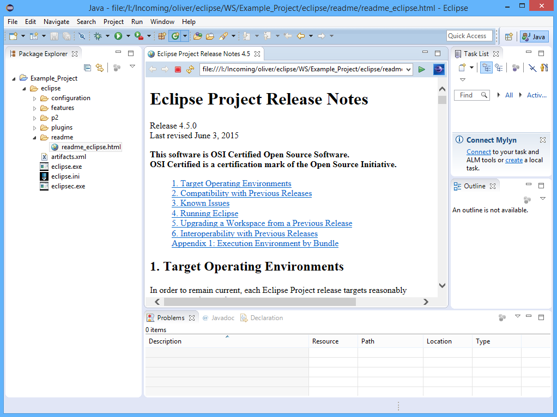Sort Problems by Description column header
Image resolution: width=557 pixels, height=417 pixels.
click(x=227, y=341)
